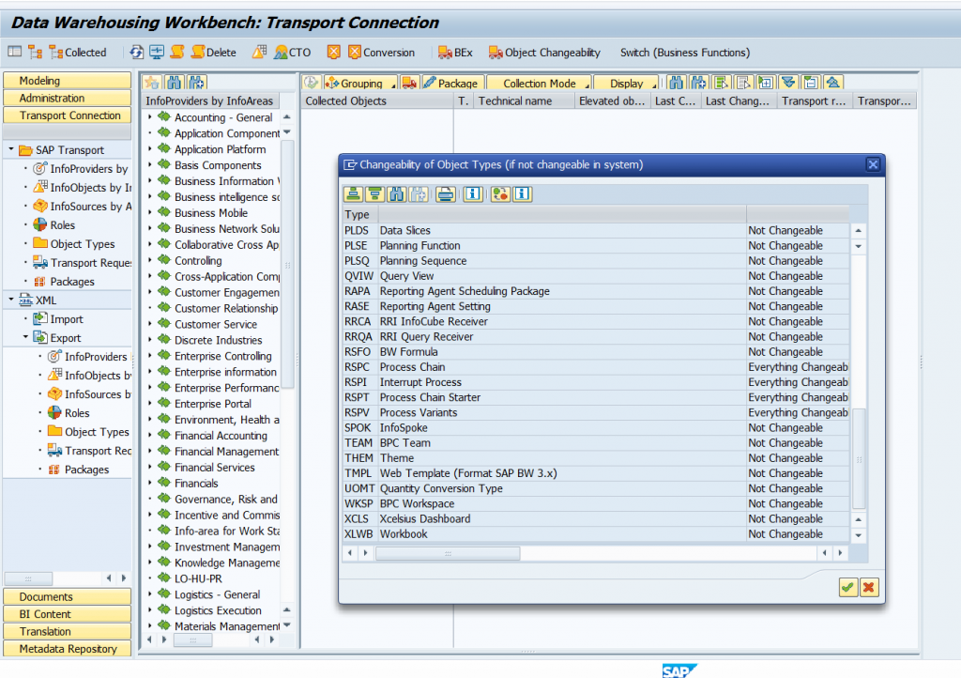
Task: Confirm dialog with green checkmark button
Action: click(x=847, y=586)
